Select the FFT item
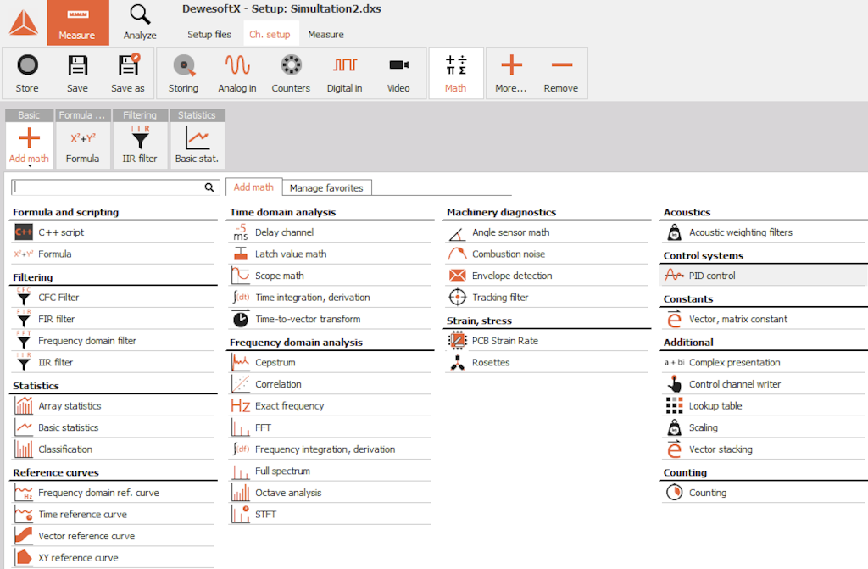868x569 pixels. click(330, 427)
